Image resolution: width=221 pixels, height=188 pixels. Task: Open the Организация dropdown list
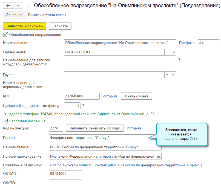(x=167, y=52)
